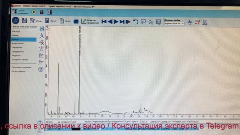Save chromatogram with the floppy disk icon
Image resolution: width=240 pixels, height=135 pixels.
point(24,21)
